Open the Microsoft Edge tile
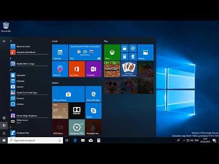Viewport: 219px width, 164px height. point(94,94)
